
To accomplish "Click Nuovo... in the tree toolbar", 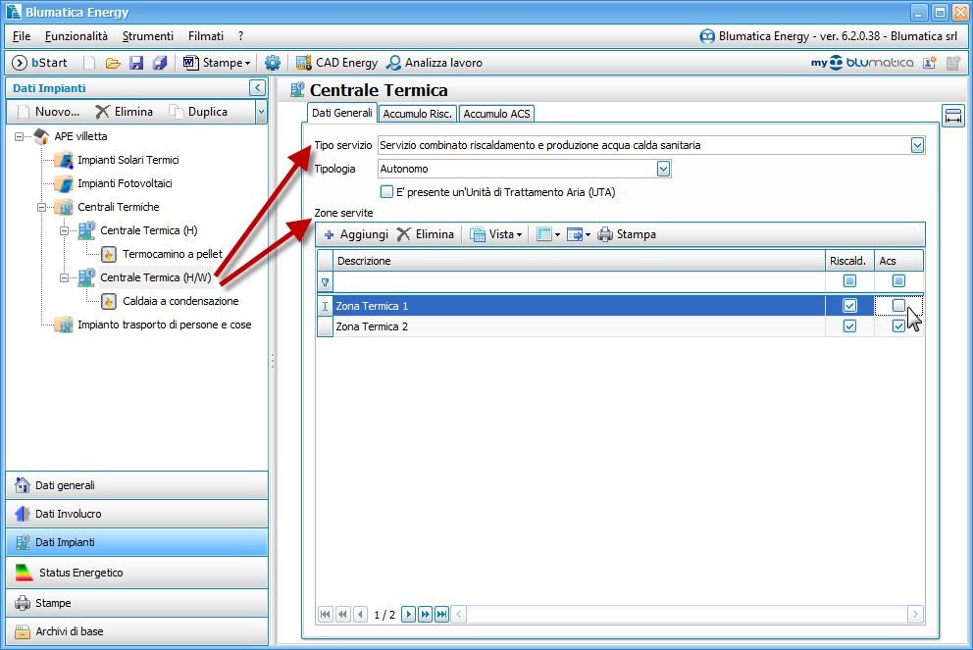I will click(x=49, y=112).
